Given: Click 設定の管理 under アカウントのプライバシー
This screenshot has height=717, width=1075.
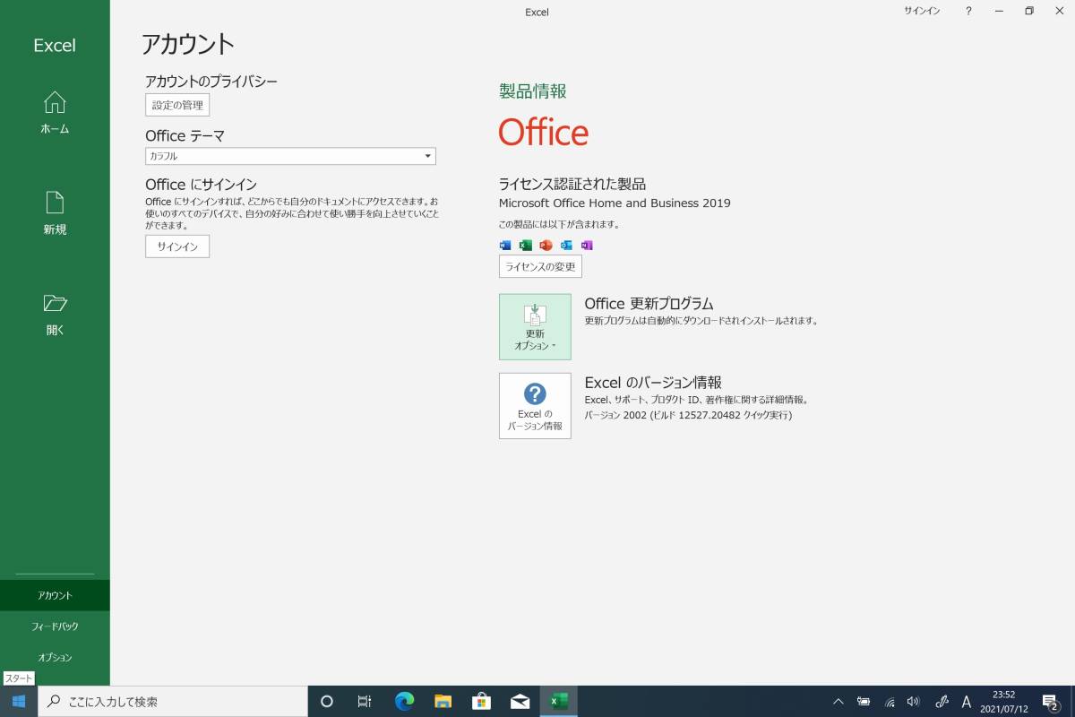Looking at the screenshot, I should (x=176, y=105).
